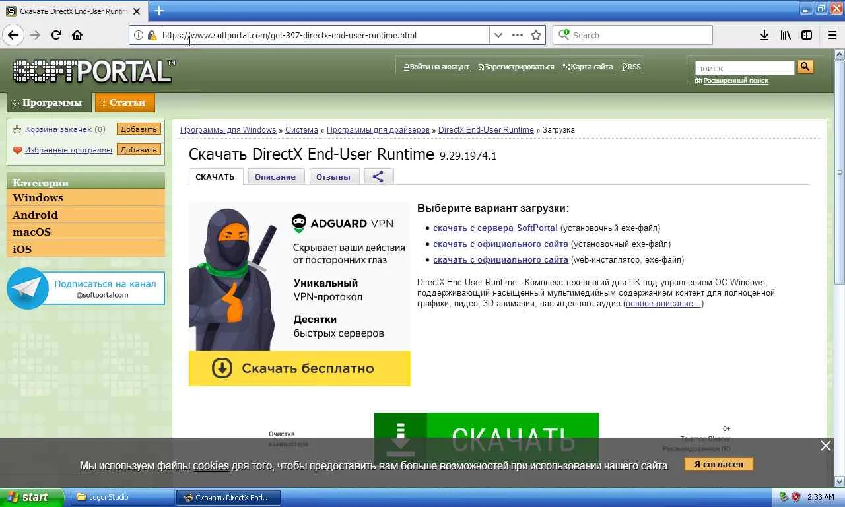Click the padlock security icon

[x=152, y=35]
